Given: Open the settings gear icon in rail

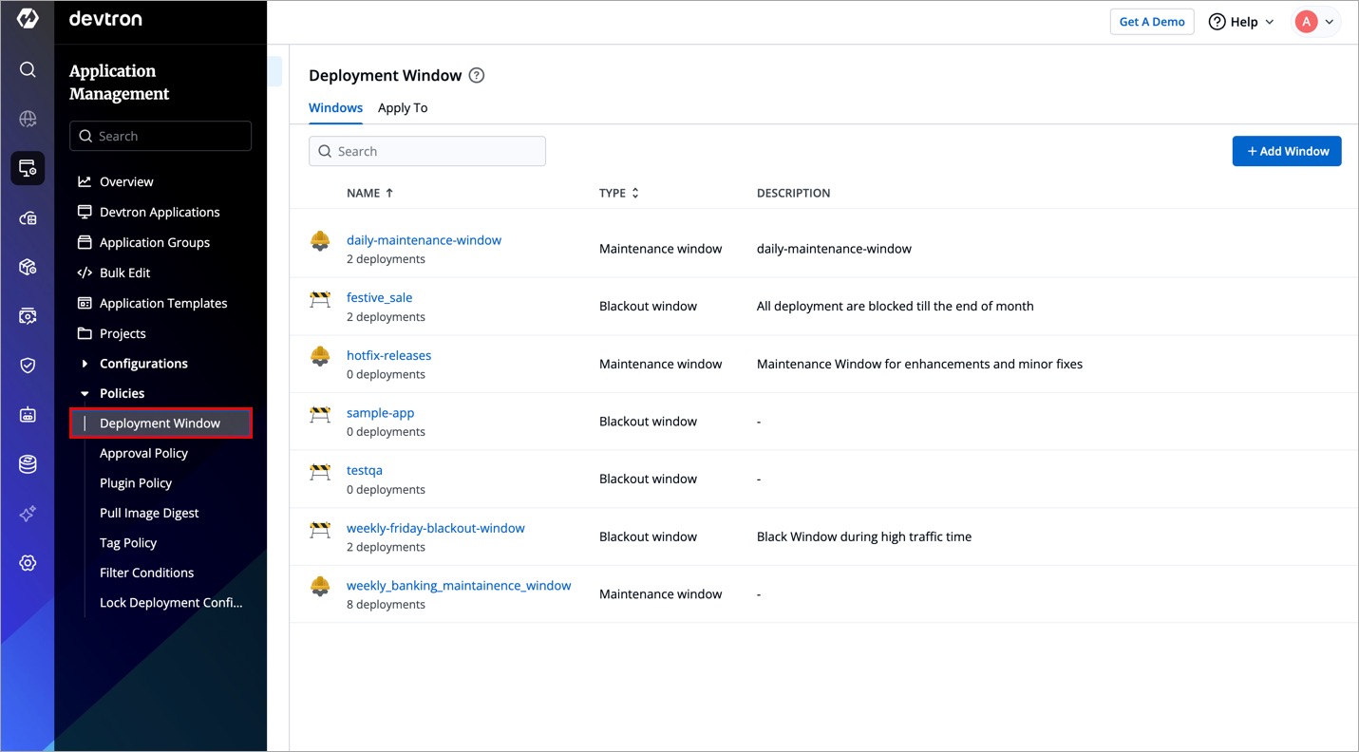Looking at the screenshot, I should pos(28,563).
